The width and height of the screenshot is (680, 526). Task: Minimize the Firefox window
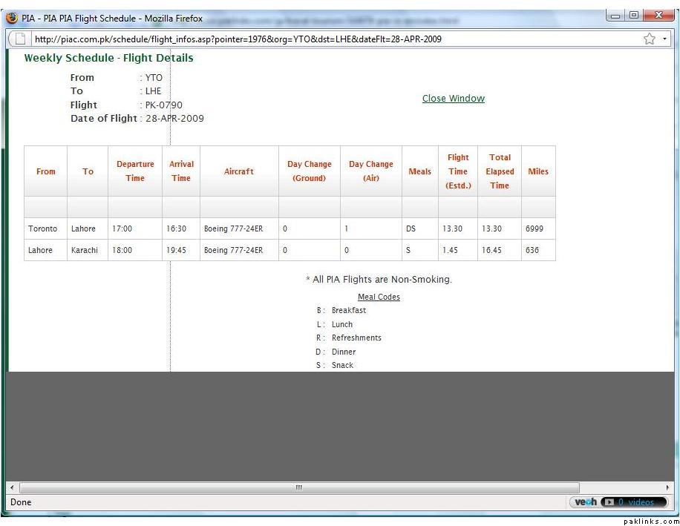(616, 15)
